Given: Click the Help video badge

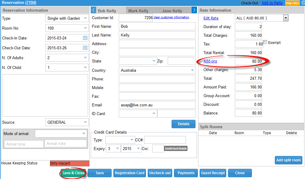Looking at the screenshot, I should coord(292,3).
